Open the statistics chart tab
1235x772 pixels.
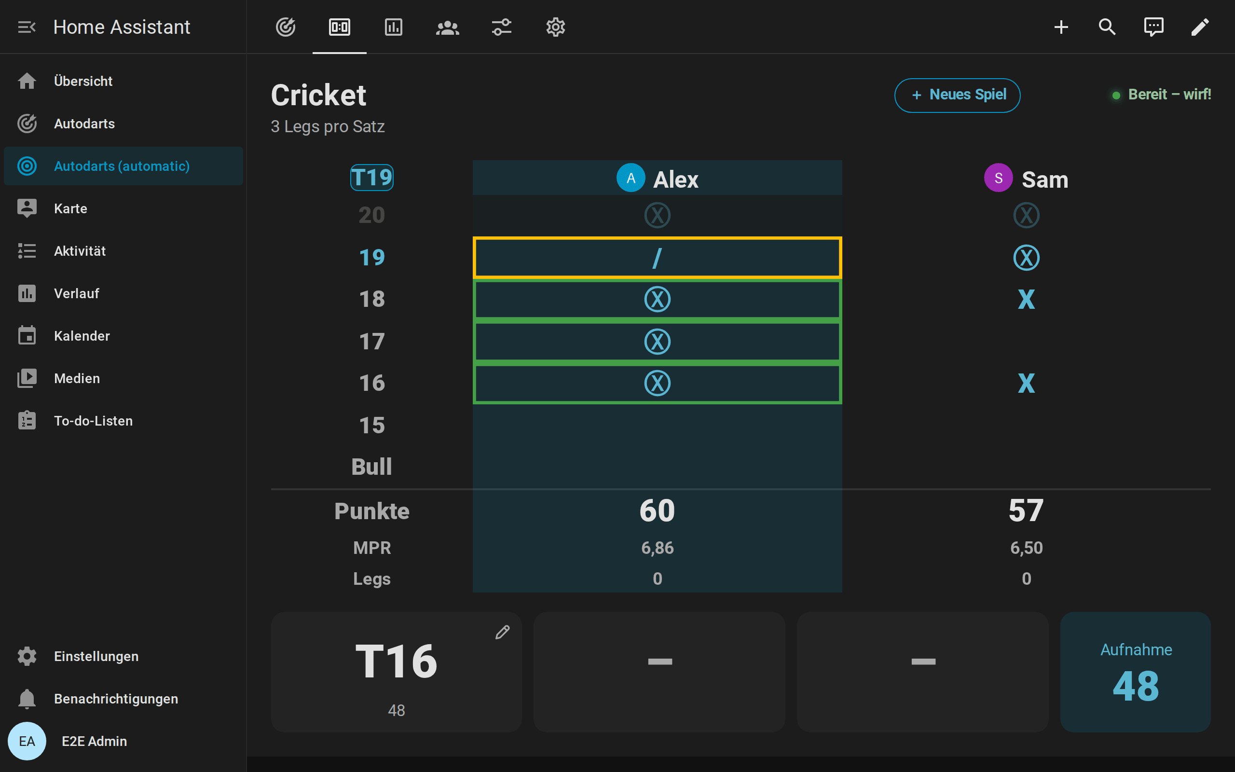coord(394,27)
